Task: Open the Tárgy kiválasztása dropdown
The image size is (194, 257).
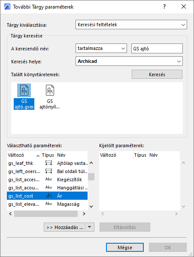Action: [x=131, y=25]
